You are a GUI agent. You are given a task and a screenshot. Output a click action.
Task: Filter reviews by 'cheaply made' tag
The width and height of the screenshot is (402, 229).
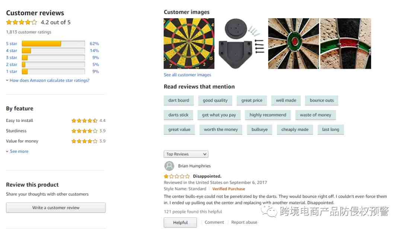pyautogui.click(x=295, y=130)
